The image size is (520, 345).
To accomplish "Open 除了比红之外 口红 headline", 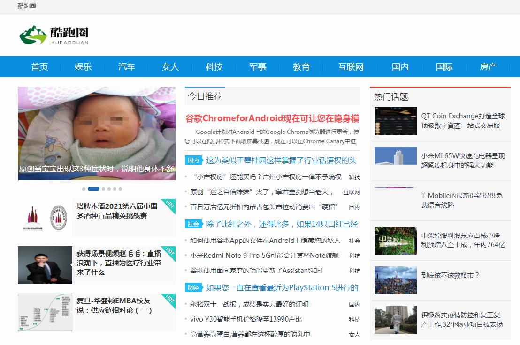I will point(282,224).
